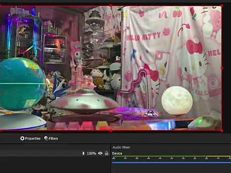Viewport: 231px width, 173px height.
Task: Click the bottom-center red transform handle
Action: 111,131
